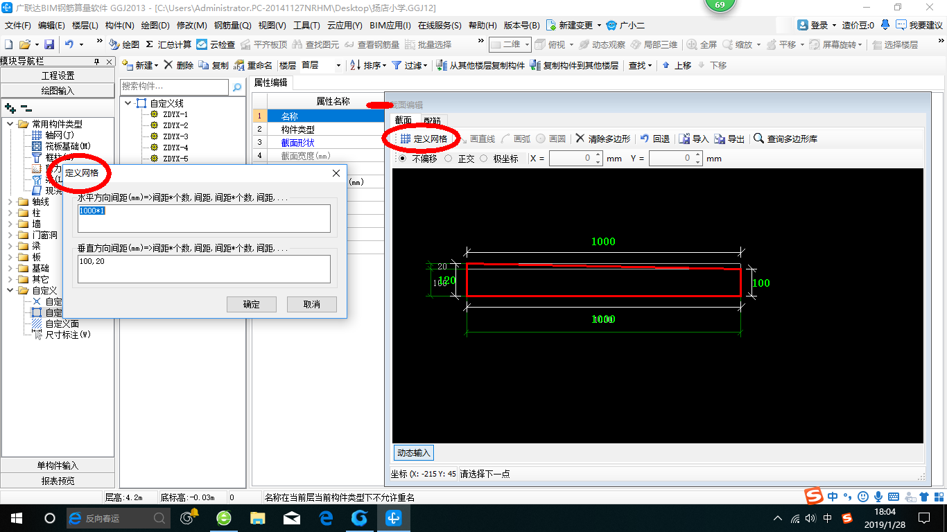The width and height of the screenshot is (947, 532).
Task: Open the 文件(F) menu
Action: (x=18, y=26)
